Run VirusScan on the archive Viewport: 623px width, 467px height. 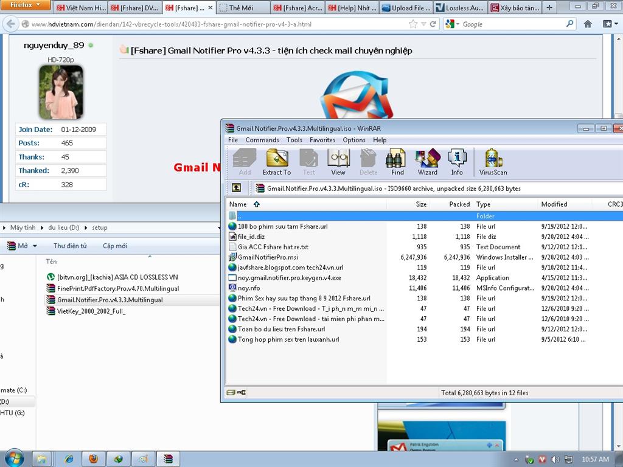[x=493, y=162]
